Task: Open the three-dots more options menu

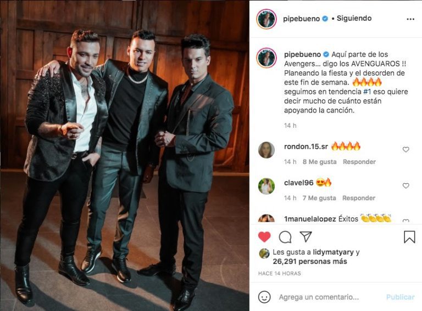Action: click(x=410, y=19)
